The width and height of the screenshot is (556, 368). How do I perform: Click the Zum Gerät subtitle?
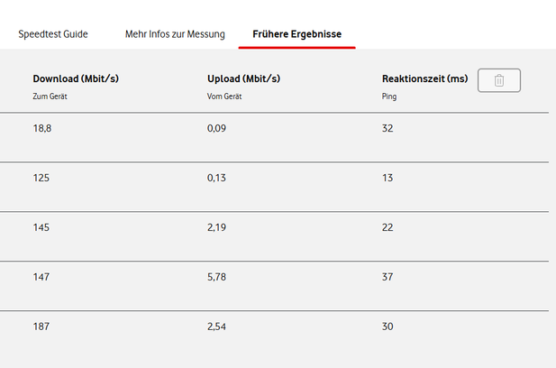(50, 95)
